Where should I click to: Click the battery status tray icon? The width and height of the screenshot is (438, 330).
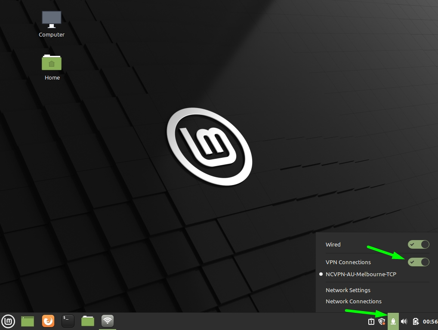click(416, 321)
